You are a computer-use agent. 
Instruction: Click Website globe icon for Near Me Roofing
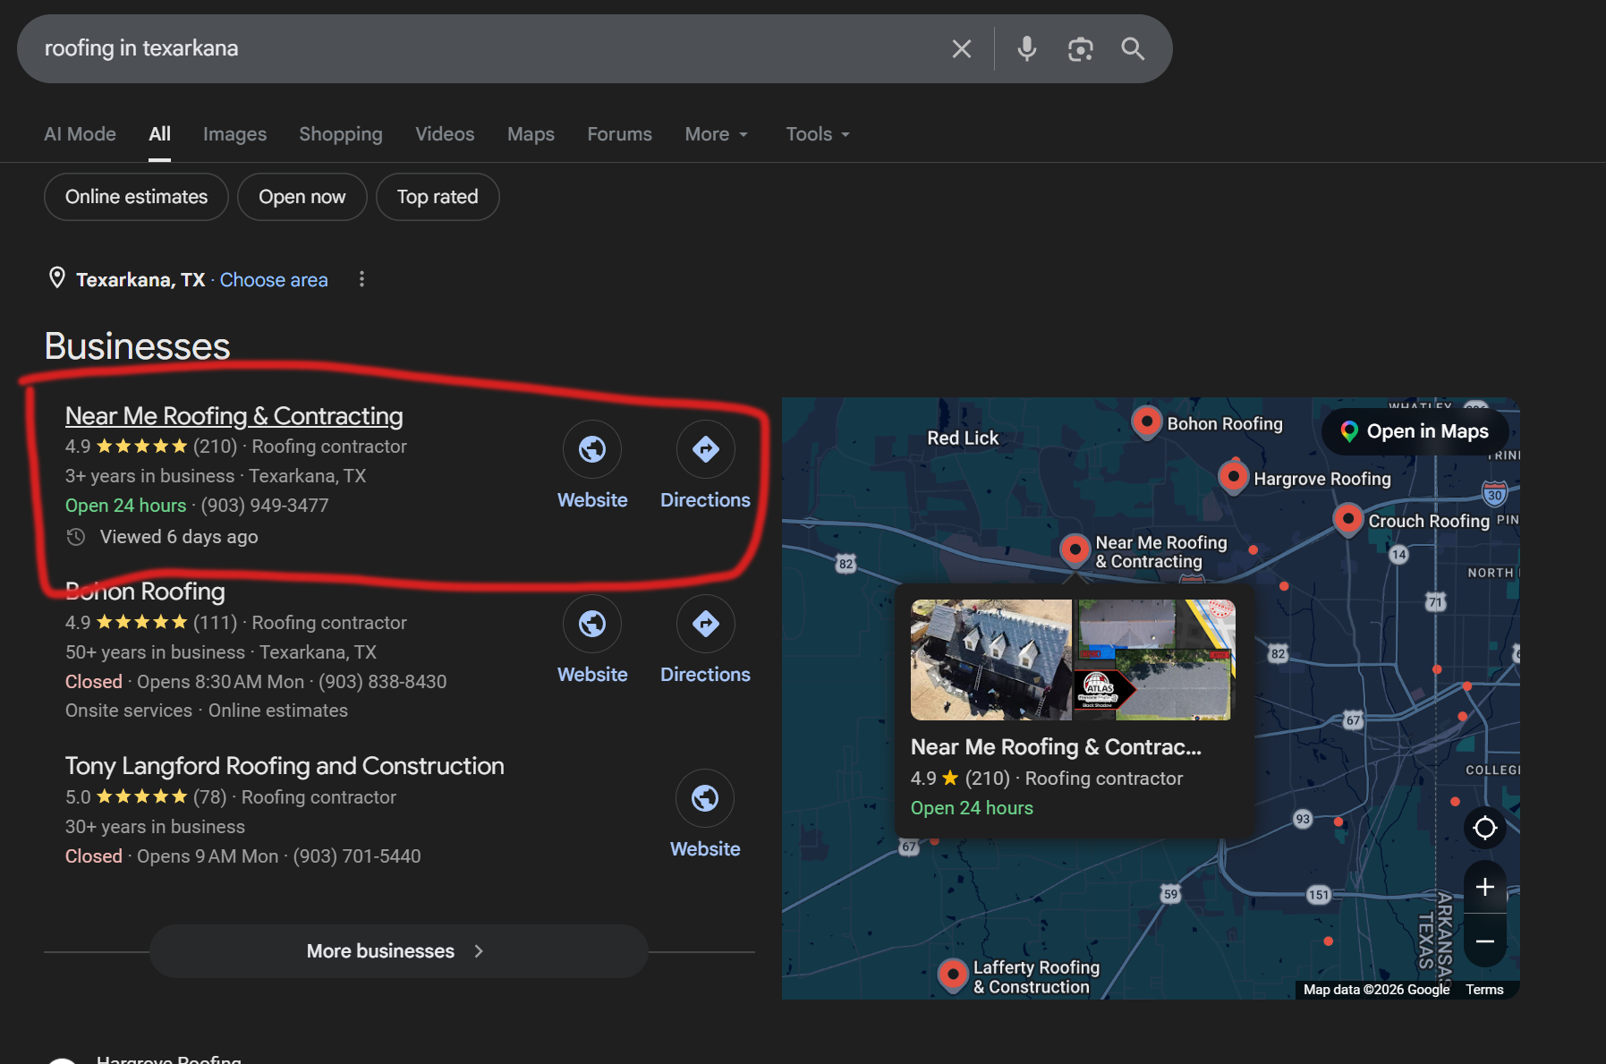(592, 449)
